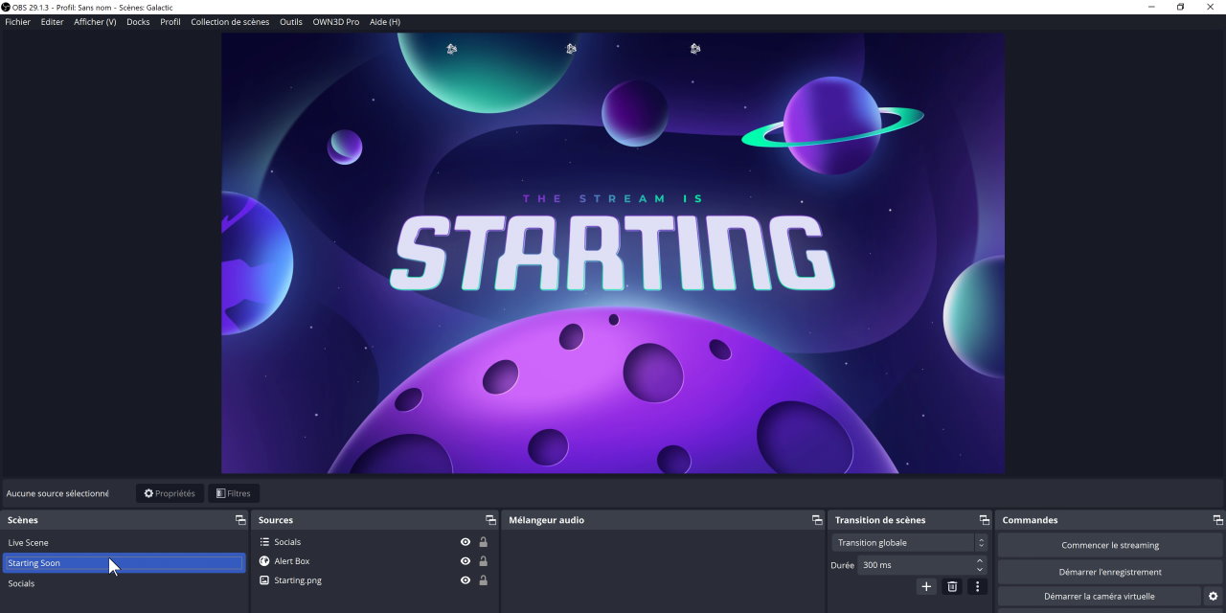The width and height of the screenshot is (1226, 613).
Task: Click Commencer le streaming button
Action: click(1109, 546)
